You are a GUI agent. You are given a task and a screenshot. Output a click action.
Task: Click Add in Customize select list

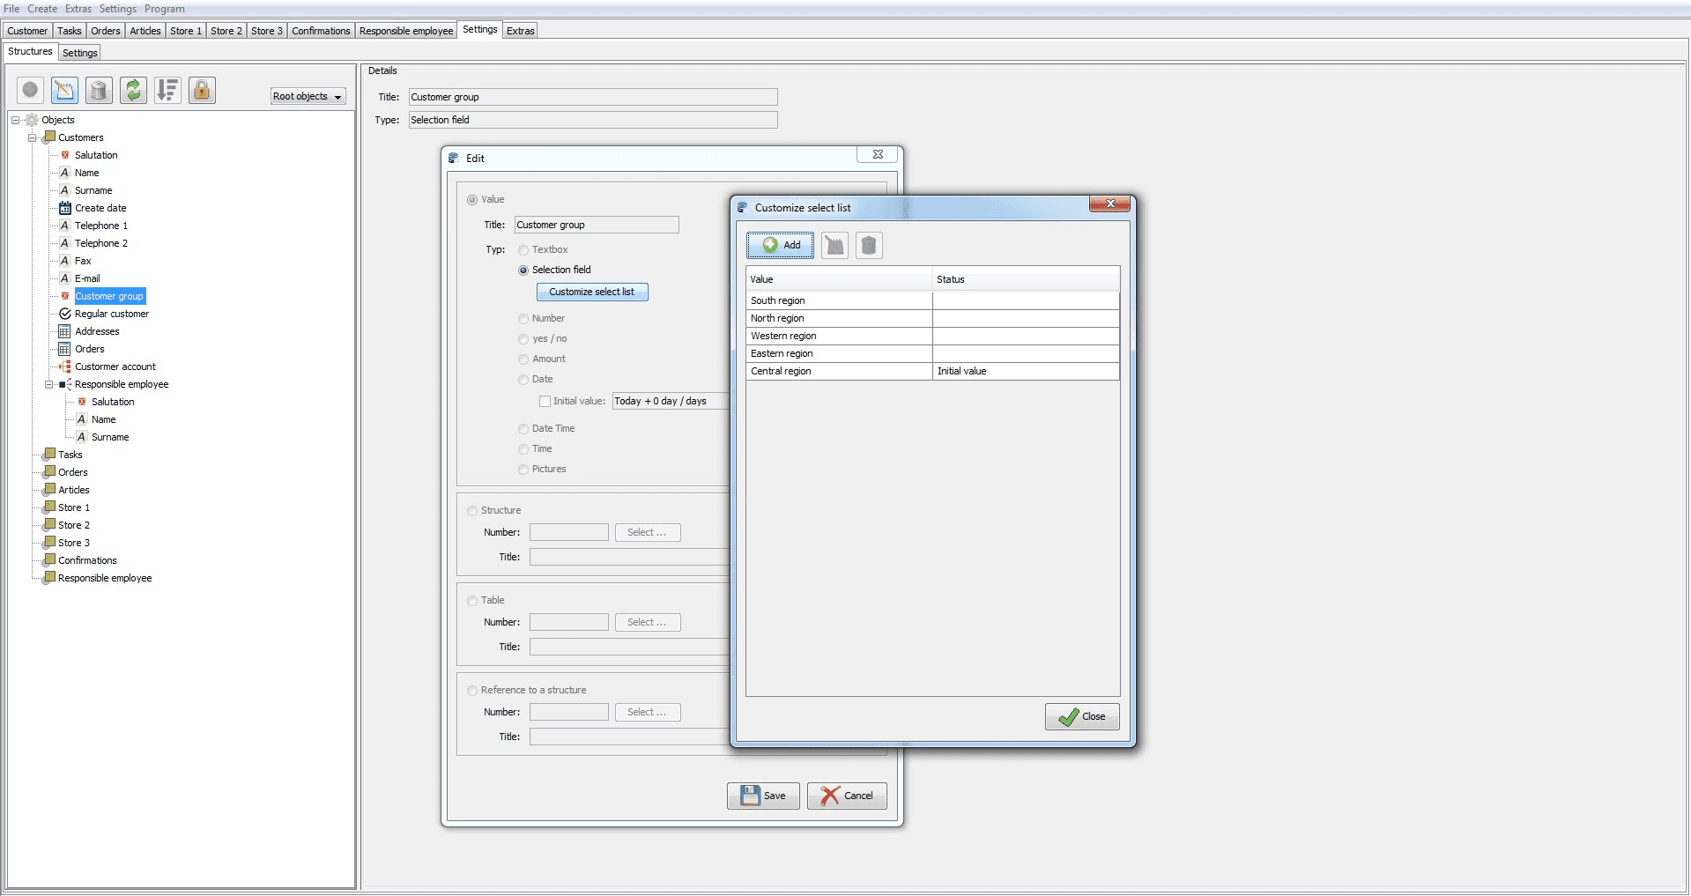(780, 246)
